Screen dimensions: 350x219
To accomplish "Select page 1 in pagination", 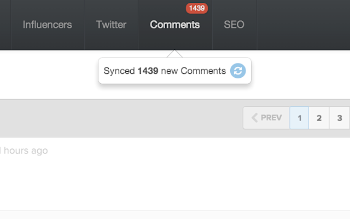I will (x=299, y=118).
